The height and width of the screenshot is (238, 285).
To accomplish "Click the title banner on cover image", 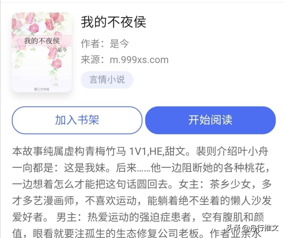I will pos(42,41).
